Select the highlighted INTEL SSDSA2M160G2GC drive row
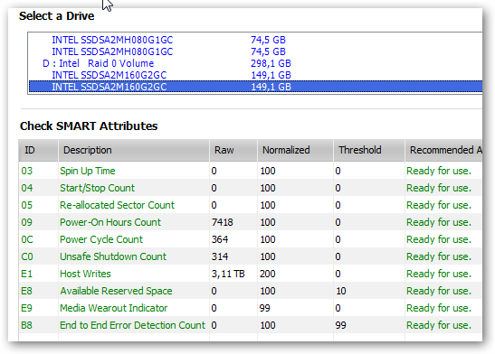Viewport: 495px width, 354px height. pos(256,87)
